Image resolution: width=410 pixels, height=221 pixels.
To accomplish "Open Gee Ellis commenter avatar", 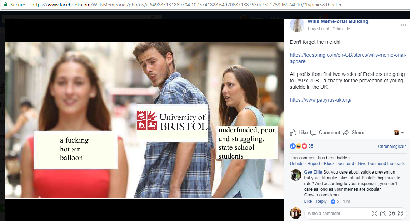I will click(x=296, y=175).
